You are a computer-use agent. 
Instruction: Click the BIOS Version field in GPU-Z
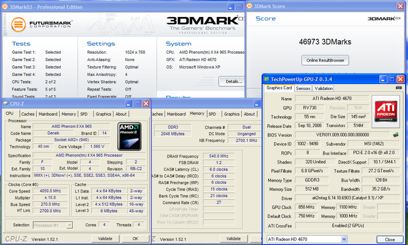click(342, 135)
